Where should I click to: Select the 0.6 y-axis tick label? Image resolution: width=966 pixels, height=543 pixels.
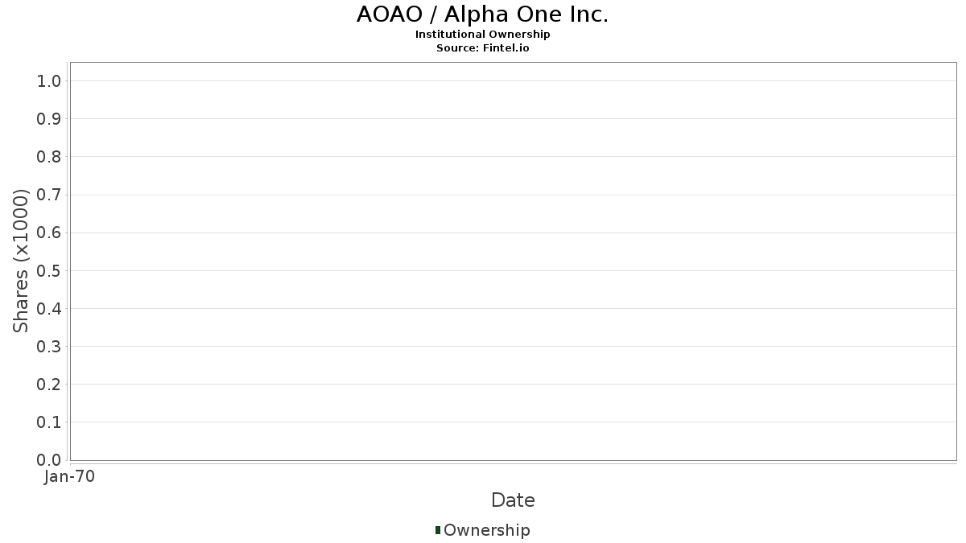point(49,232)
